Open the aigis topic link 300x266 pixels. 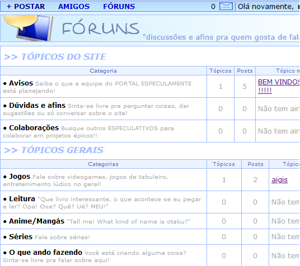279,180
